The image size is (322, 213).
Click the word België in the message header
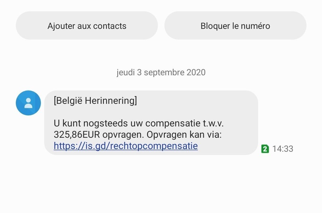(x=69, y=101)
